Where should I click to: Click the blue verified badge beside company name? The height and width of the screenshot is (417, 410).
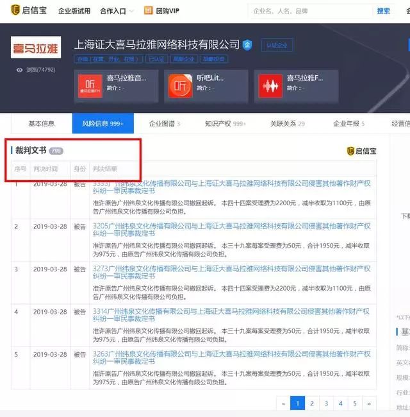tap(247, 45)
